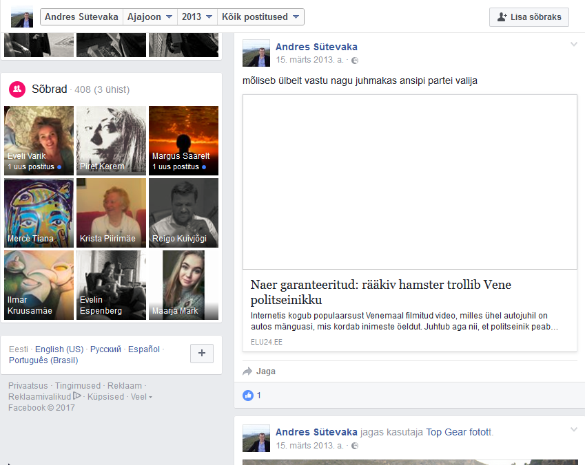Open Eveli Varik's friend thumbnail

pos(39,140)
